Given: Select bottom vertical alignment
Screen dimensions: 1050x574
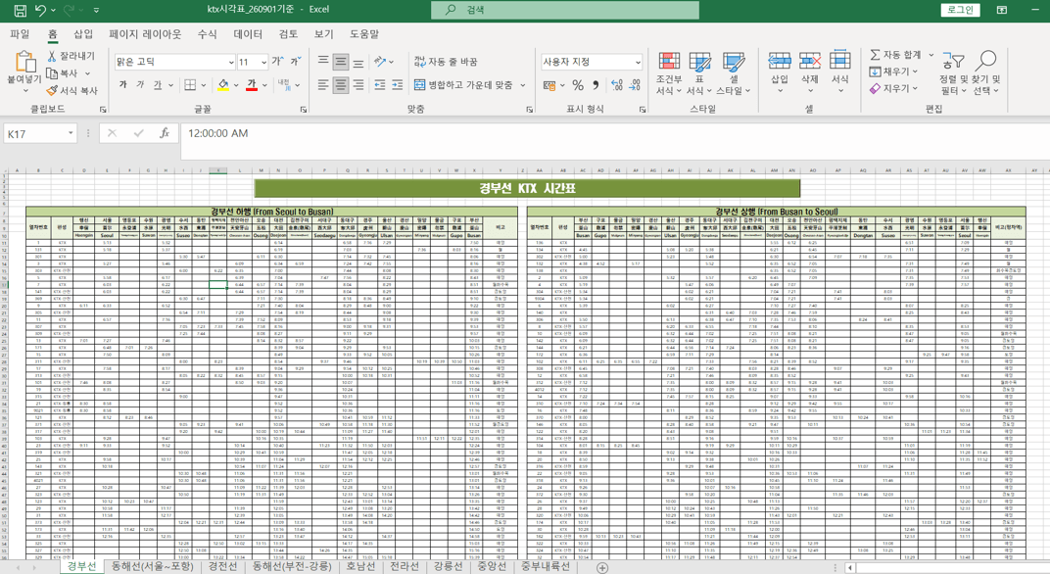Looking at the screenshot, I should 358,62.
